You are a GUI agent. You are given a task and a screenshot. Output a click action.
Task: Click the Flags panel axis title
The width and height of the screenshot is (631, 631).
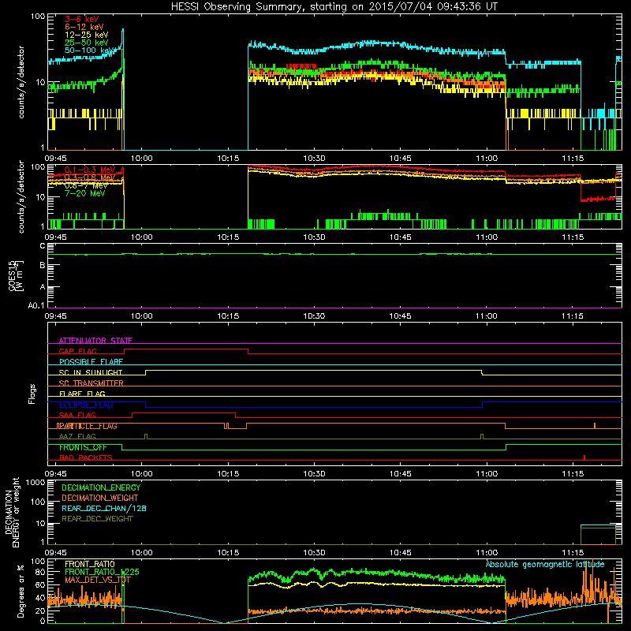[x=32, y=394]
